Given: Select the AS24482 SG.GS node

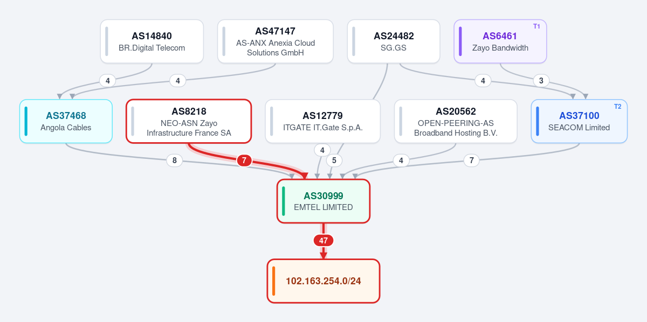Looking at the screenshot, I should tap(394, 41).
